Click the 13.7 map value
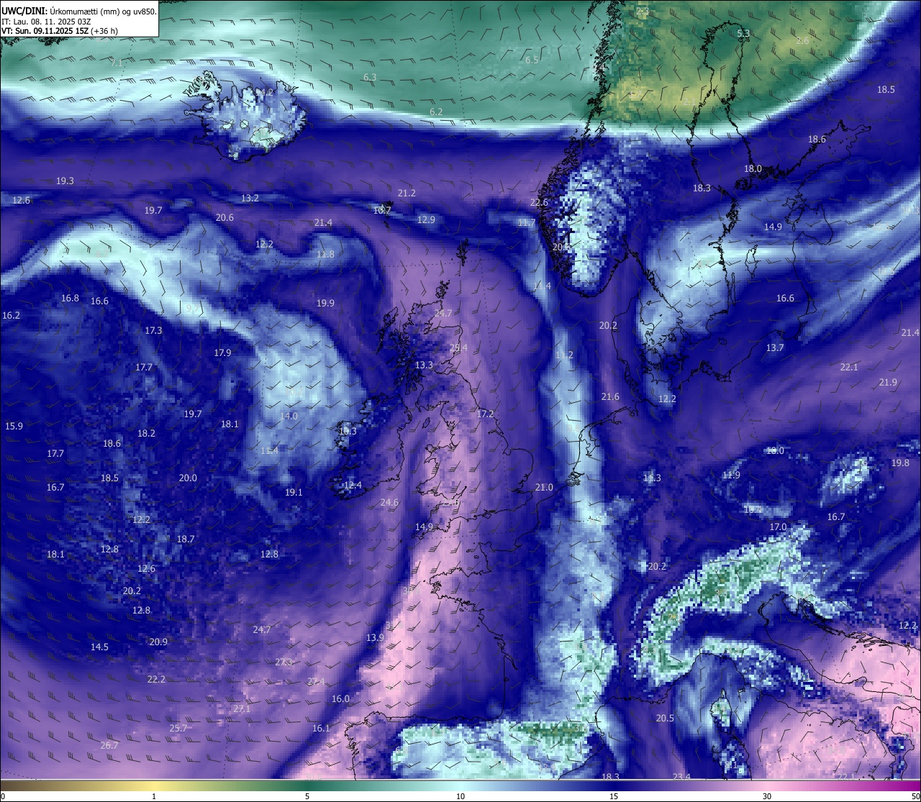Image resolution: width=921 pixels, height=802 pixels. click(x=775, y=348)
